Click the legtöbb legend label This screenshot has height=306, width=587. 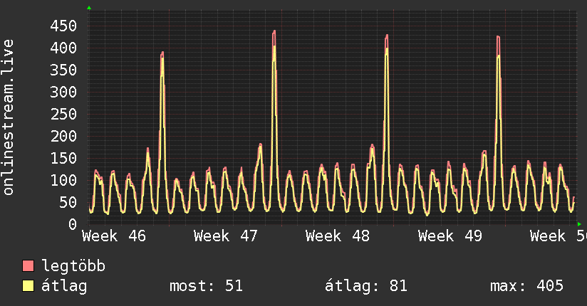click(73, 265)
